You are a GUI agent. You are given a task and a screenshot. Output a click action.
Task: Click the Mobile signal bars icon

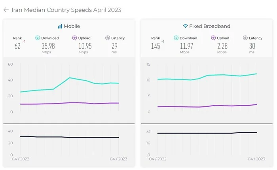tap(60, 26)
